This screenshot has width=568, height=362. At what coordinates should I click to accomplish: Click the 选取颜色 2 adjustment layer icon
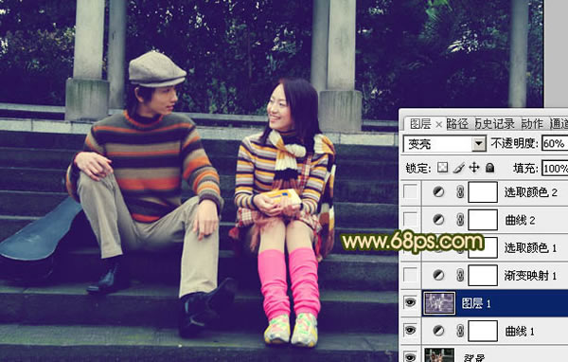[x=438, y=191]
